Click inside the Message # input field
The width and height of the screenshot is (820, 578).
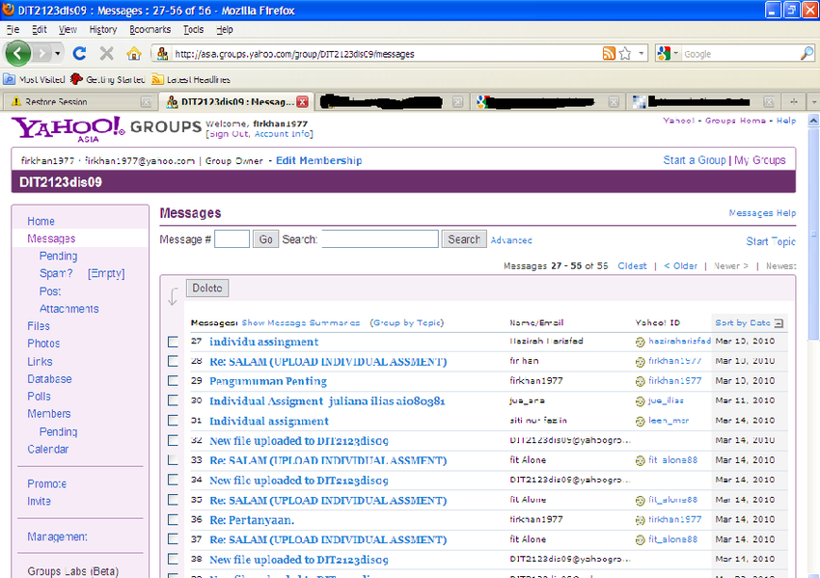[232, 238]
